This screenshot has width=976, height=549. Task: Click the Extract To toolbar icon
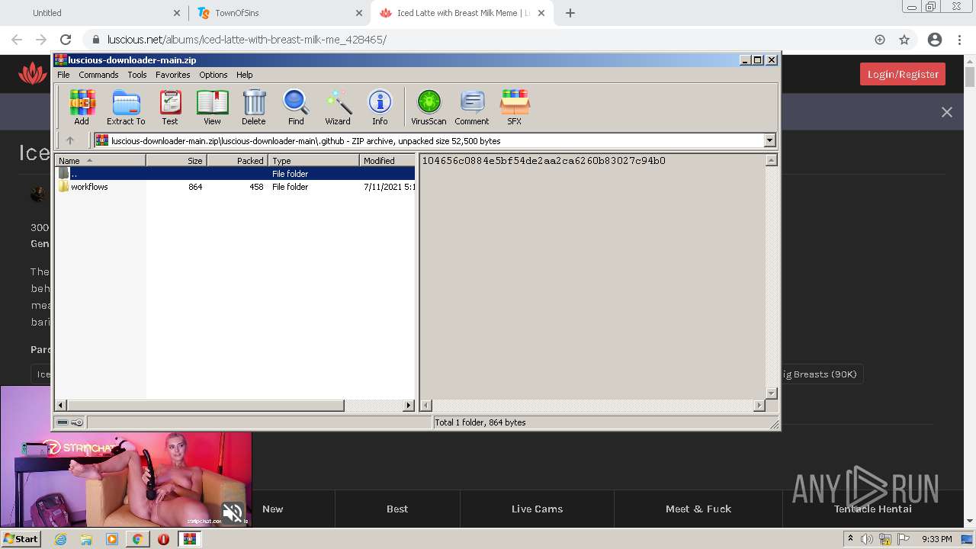126,107
